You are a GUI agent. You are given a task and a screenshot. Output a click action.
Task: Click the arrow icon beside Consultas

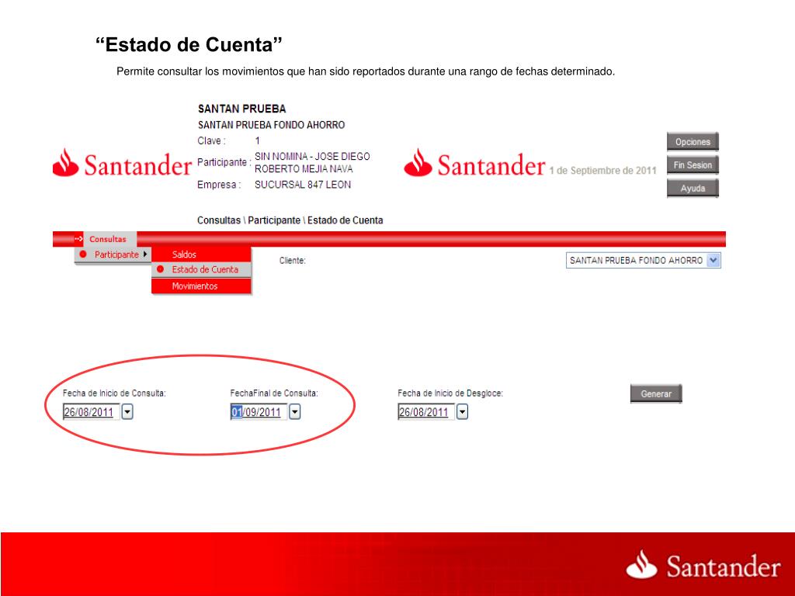[78, 239]
